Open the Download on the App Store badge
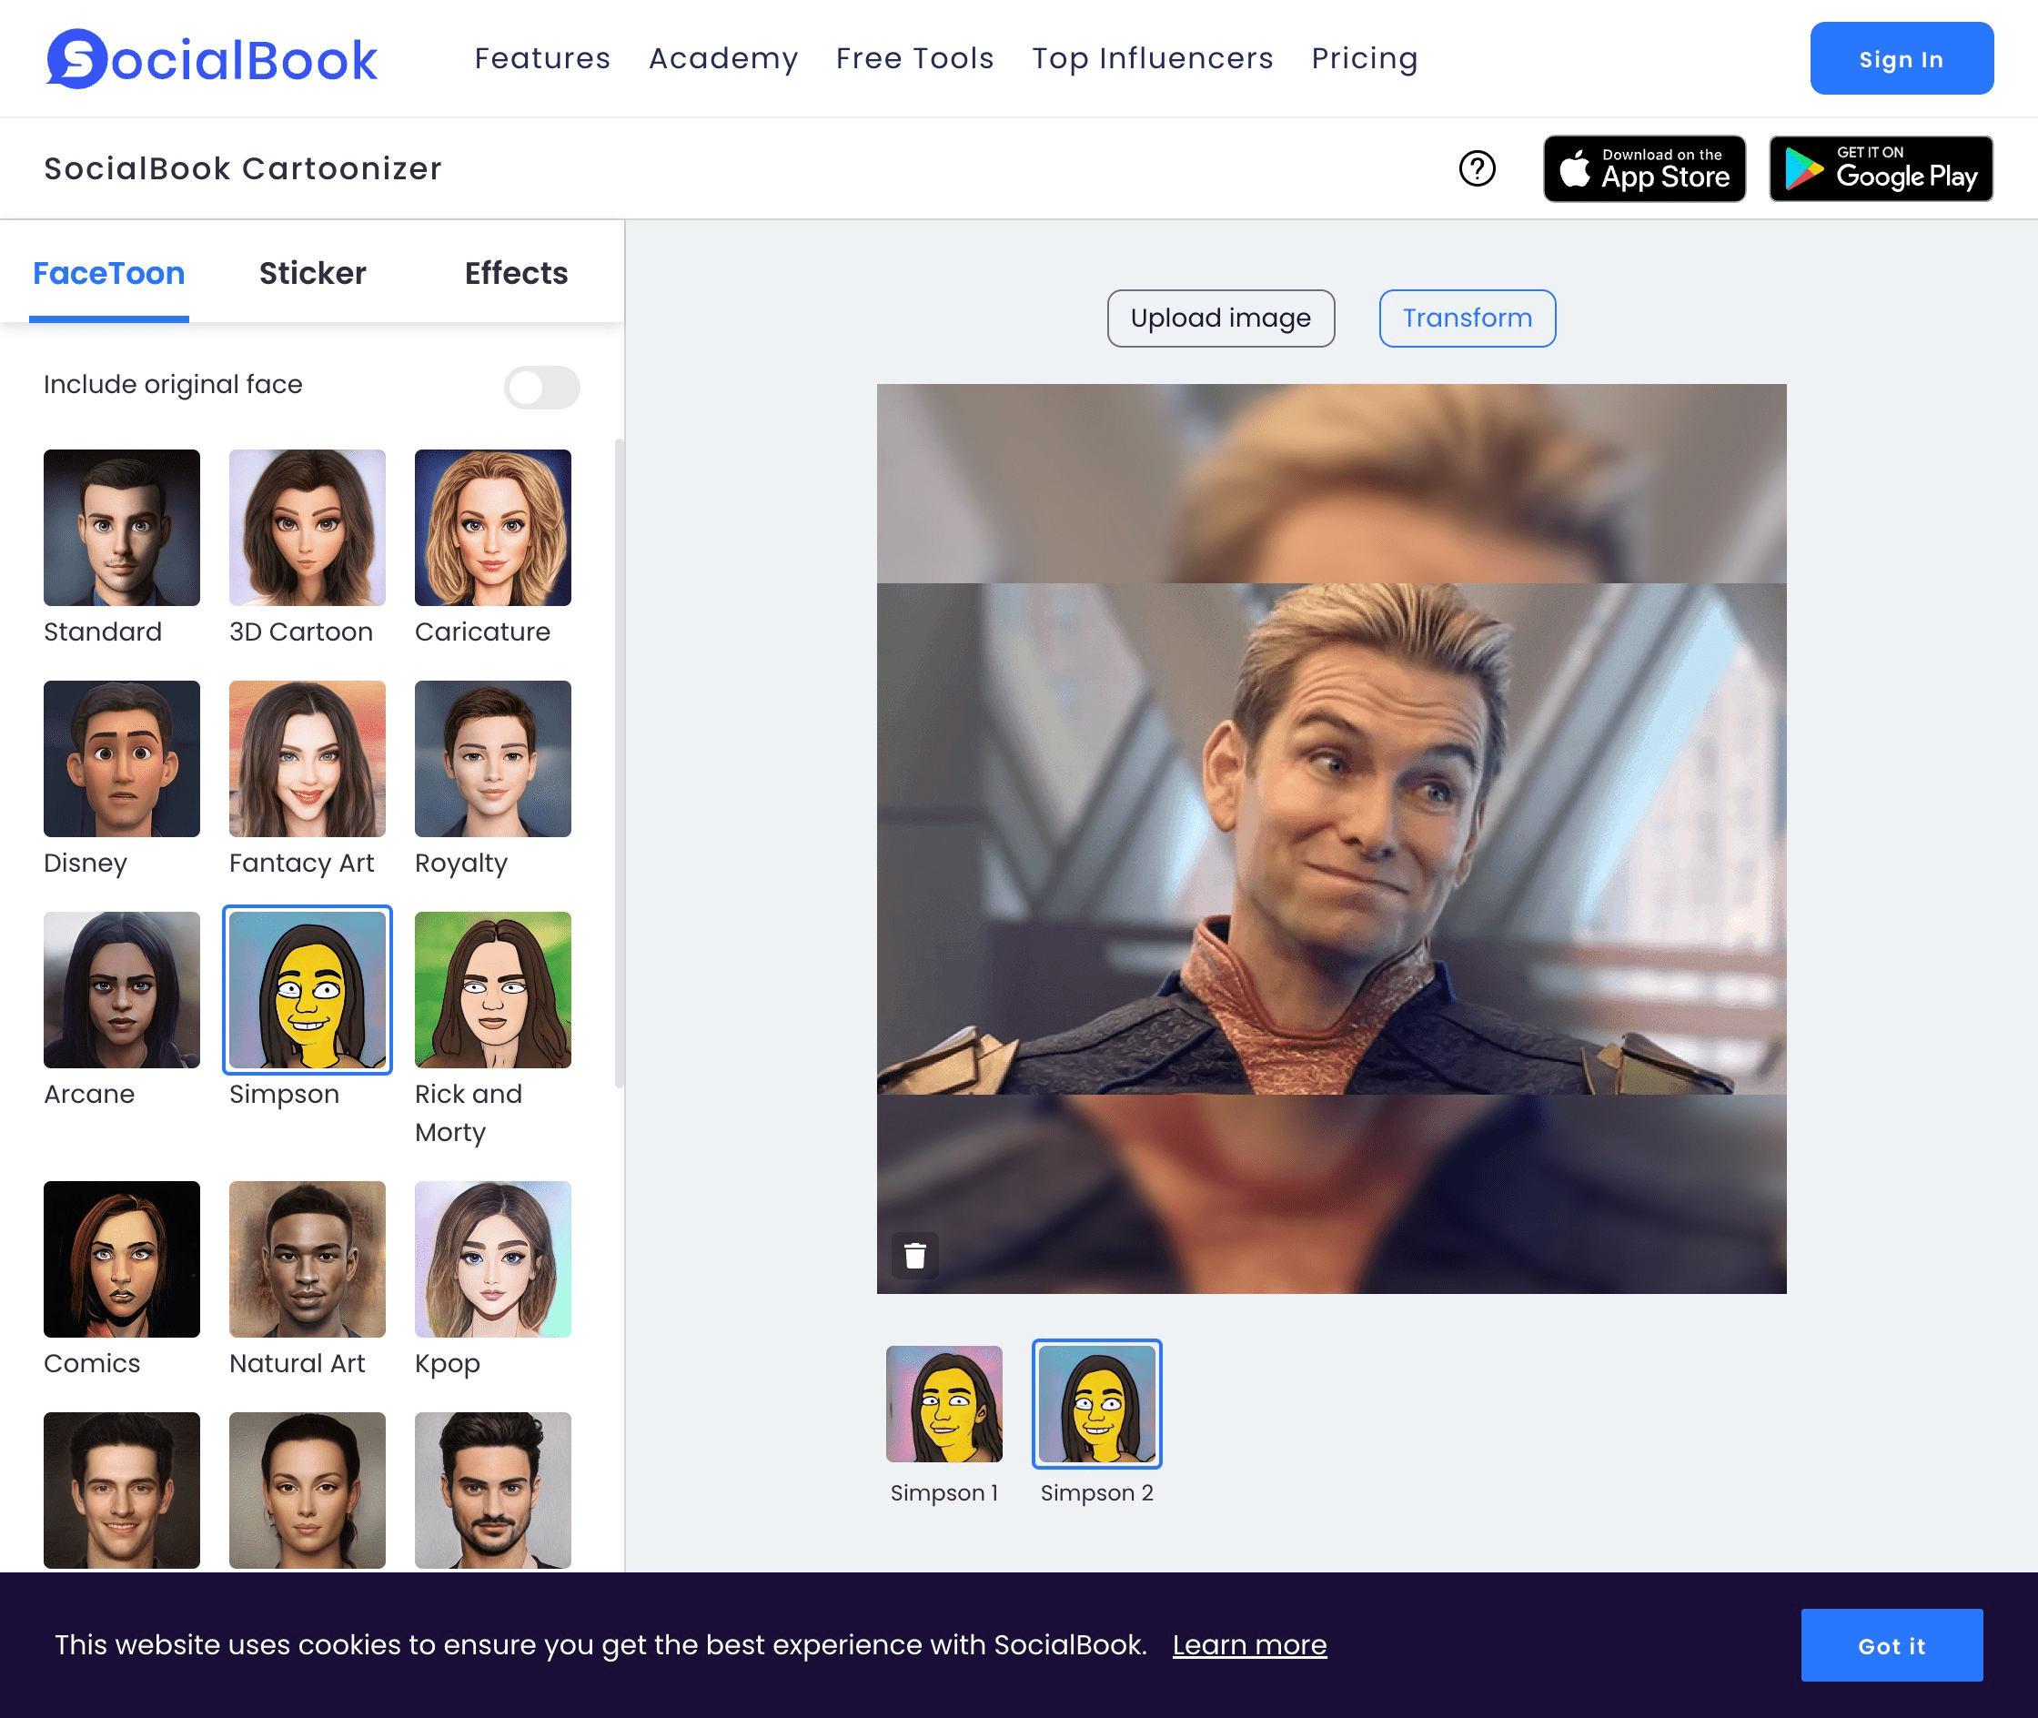 point(1644,168)
